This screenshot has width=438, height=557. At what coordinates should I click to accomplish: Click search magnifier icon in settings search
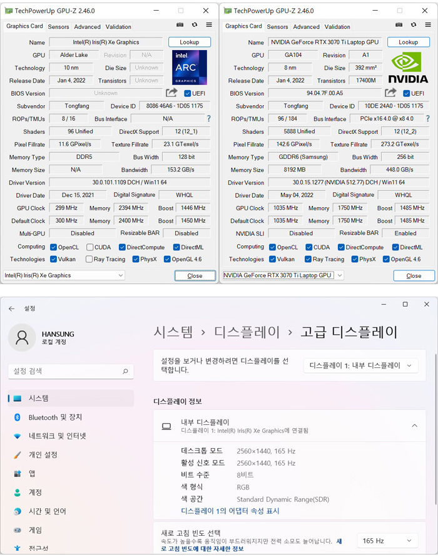[x=125, y=371]
